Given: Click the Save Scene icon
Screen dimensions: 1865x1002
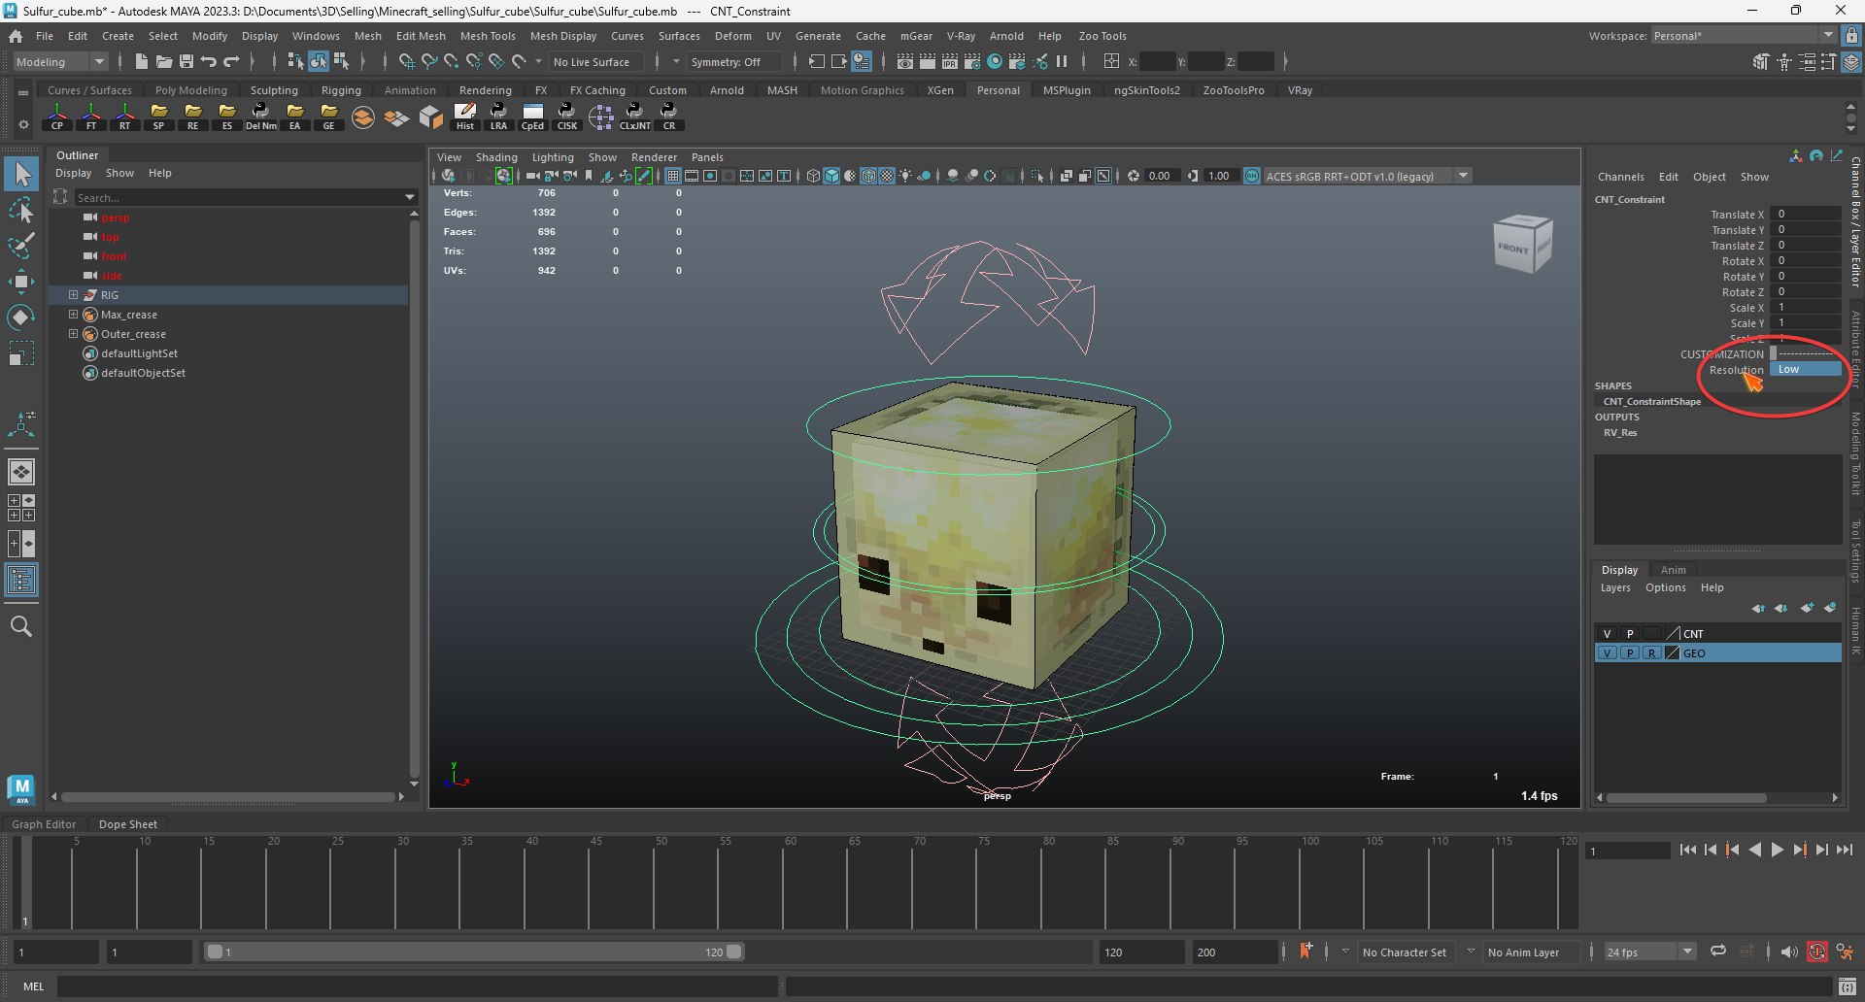Looking at the screenshot, I should coord(186,61).
